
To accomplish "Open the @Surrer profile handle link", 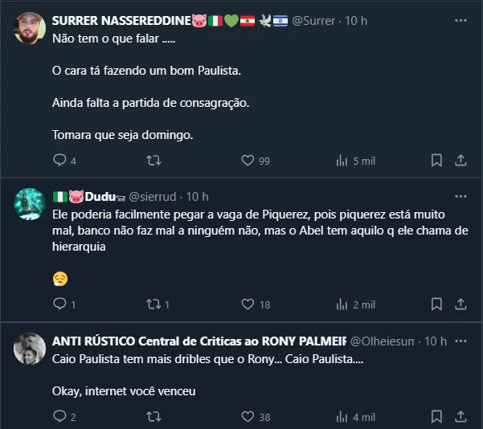I will pos(314,20).
